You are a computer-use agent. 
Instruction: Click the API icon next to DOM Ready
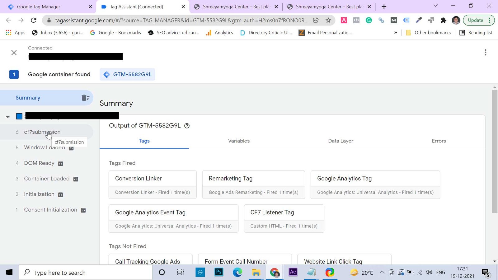(61, 164)
